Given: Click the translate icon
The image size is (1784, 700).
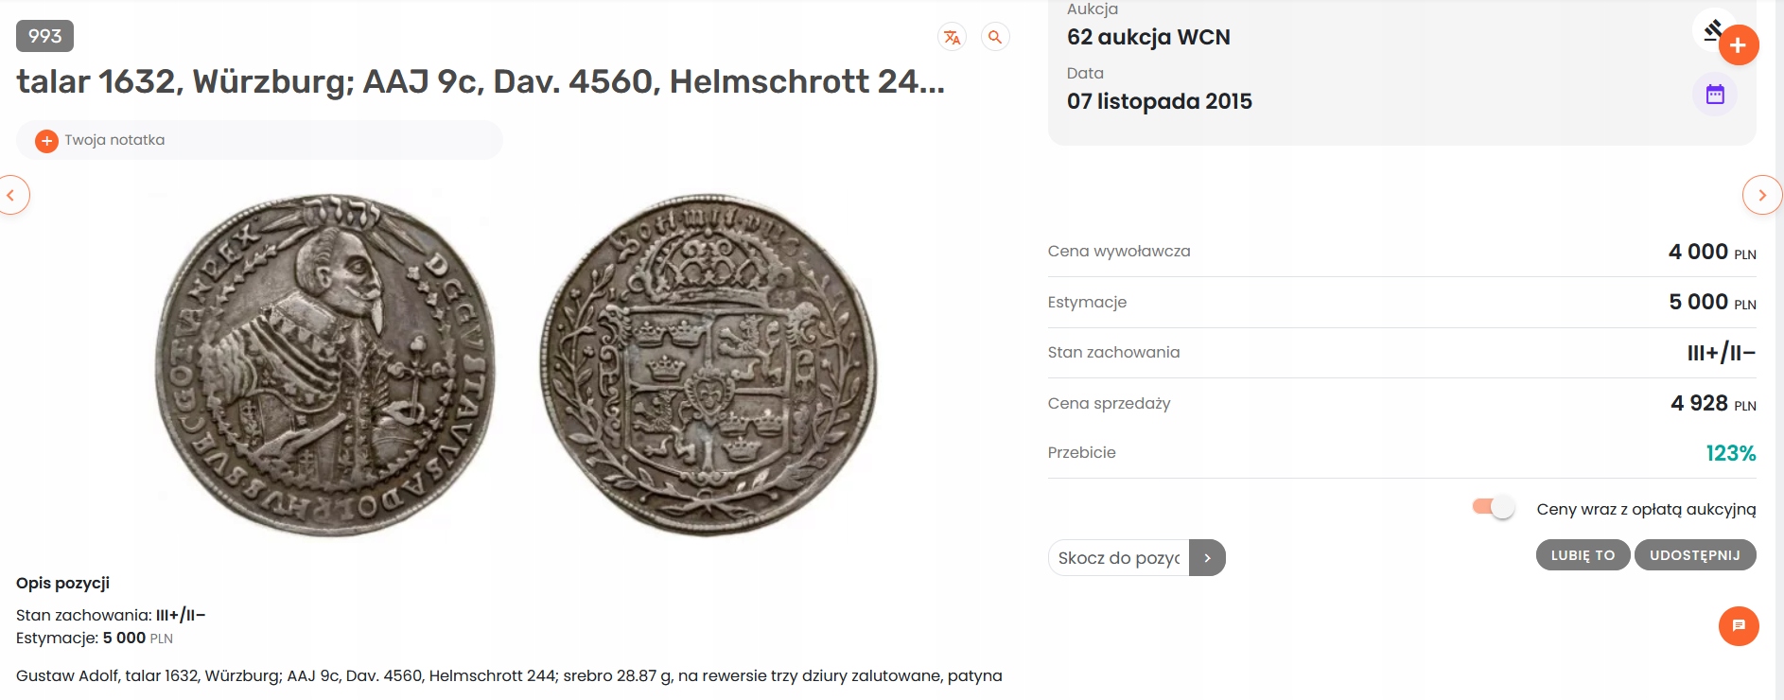Looking at the screenshot, I should pos(952,37).
